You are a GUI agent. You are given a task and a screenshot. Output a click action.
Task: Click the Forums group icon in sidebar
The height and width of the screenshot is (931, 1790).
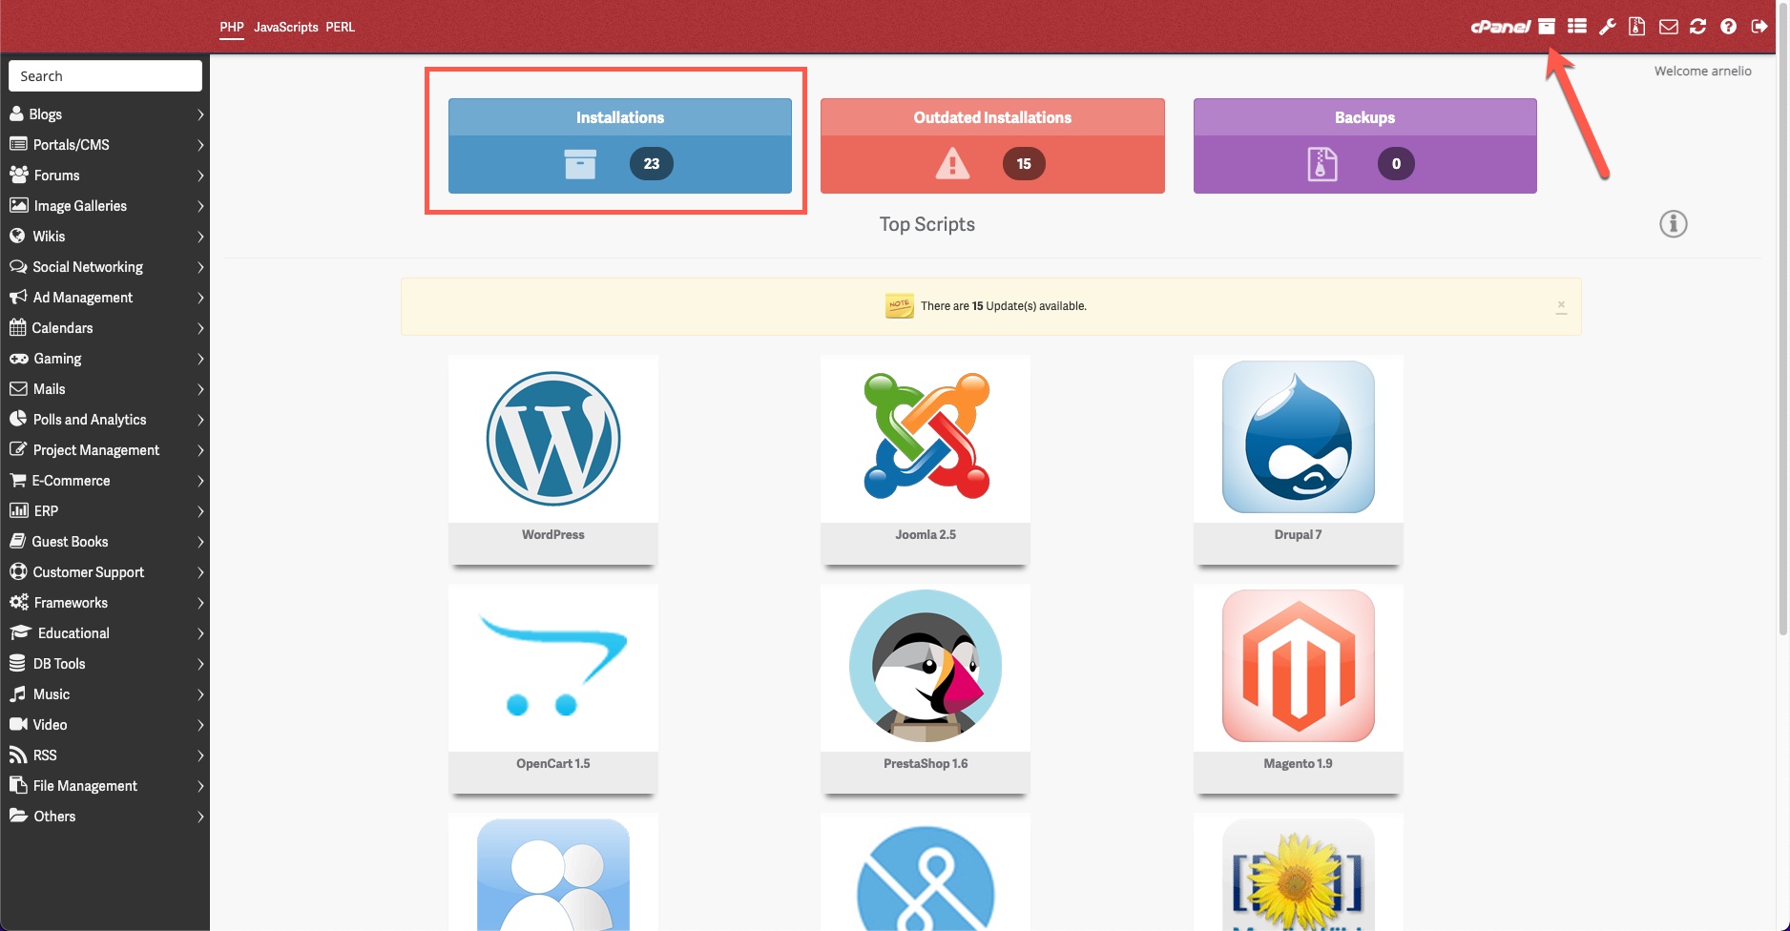pos(18,175)
